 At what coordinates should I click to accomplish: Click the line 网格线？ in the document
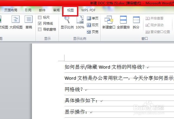74,89
